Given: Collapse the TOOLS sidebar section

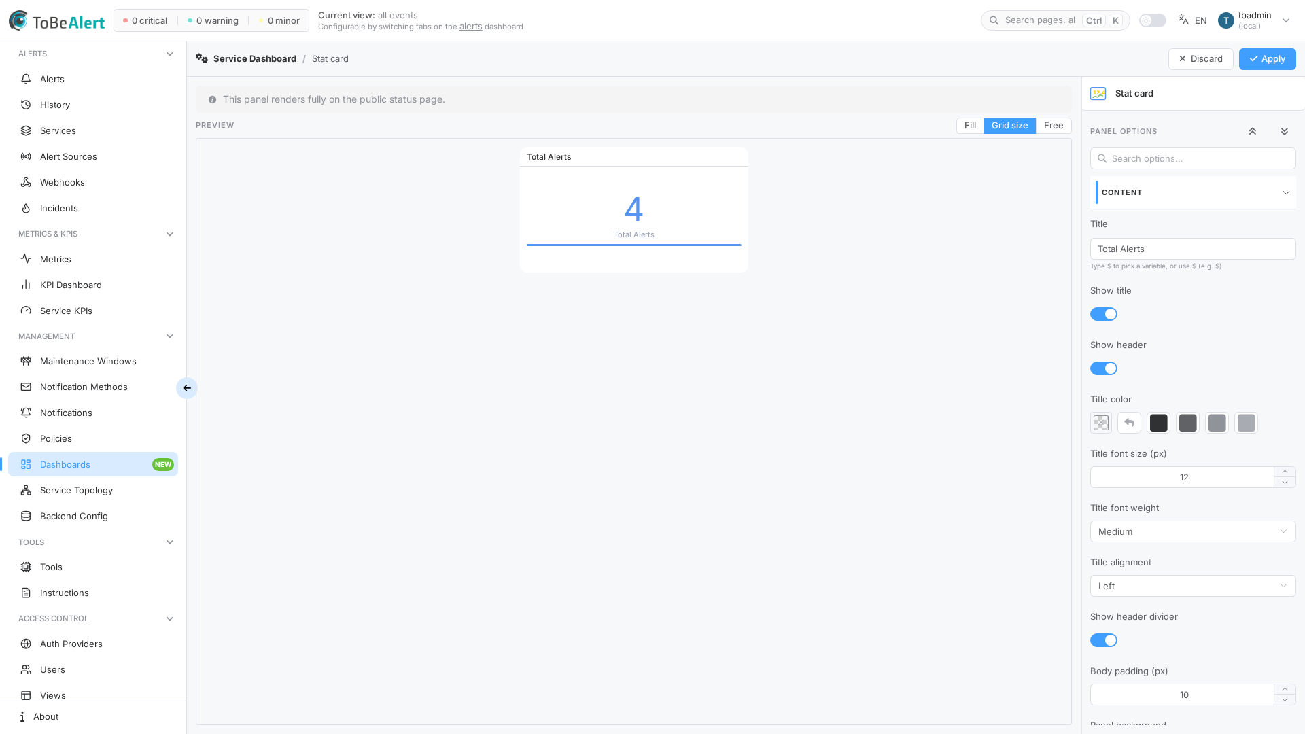Looking at the screenshot, I should point(170,542).
